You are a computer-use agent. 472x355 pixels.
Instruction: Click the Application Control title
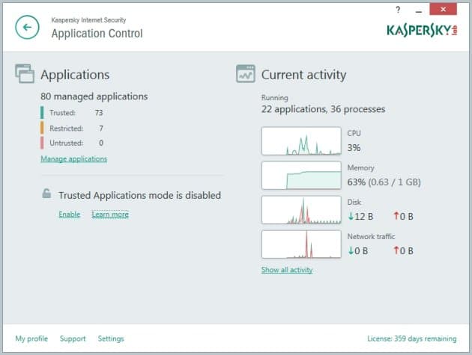tap(97, 34)
